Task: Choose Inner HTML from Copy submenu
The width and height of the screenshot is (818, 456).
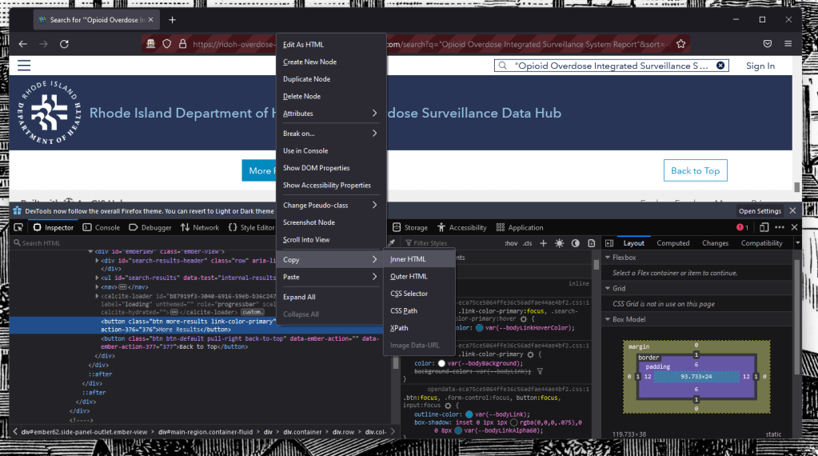Action: (x=408, y=259)
